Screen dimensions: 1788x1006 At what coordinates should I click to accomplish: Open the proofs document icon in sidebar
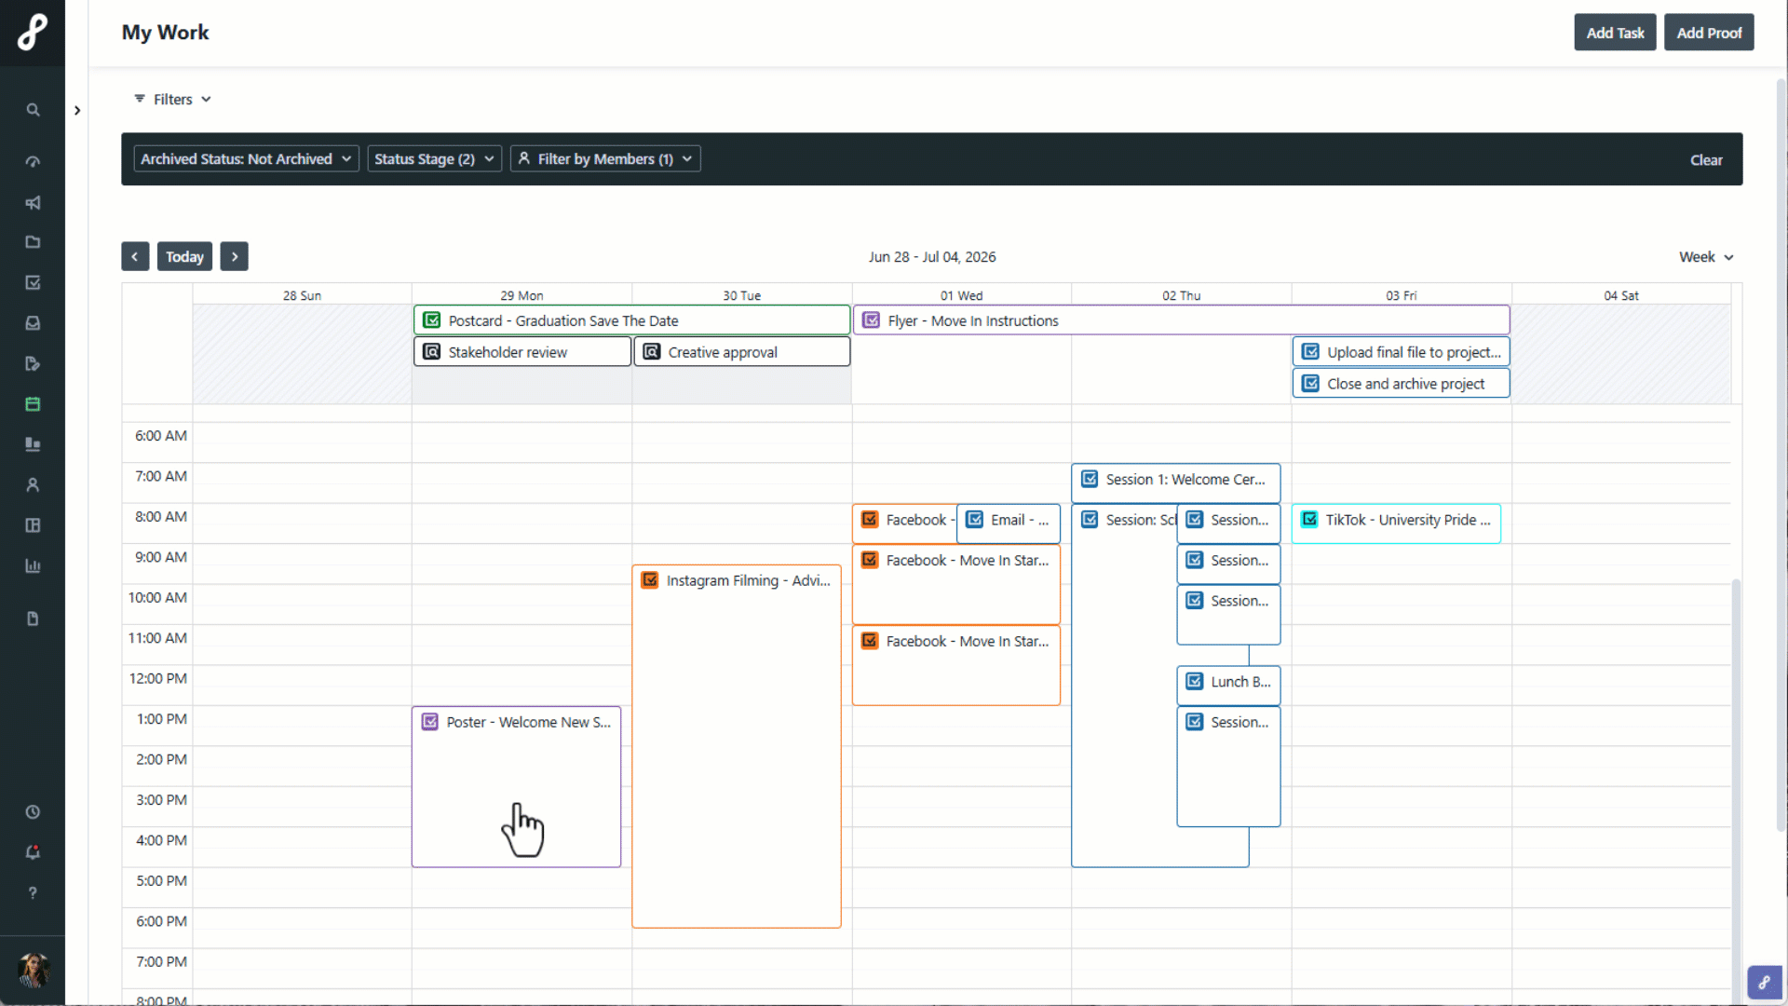[x=33, y=363]
